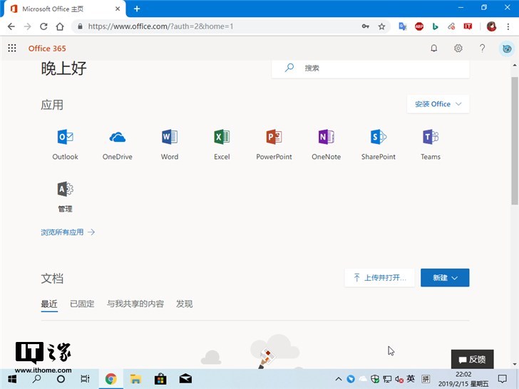
Task: Open the 管理 admin app icon
Action: [x=65, y=190]
